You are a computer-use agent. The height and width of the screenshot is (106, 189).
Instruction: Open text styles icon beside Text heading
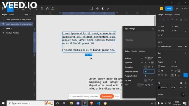185,53
